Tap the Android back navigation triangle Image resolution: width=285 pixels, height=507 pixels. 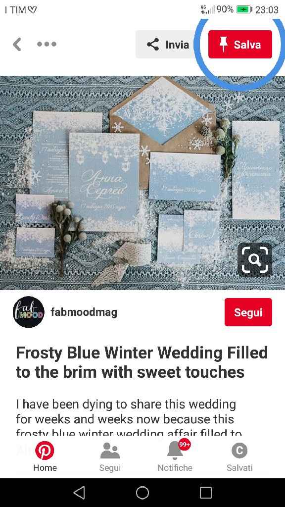pyautogui.click(x=79, y=493)
